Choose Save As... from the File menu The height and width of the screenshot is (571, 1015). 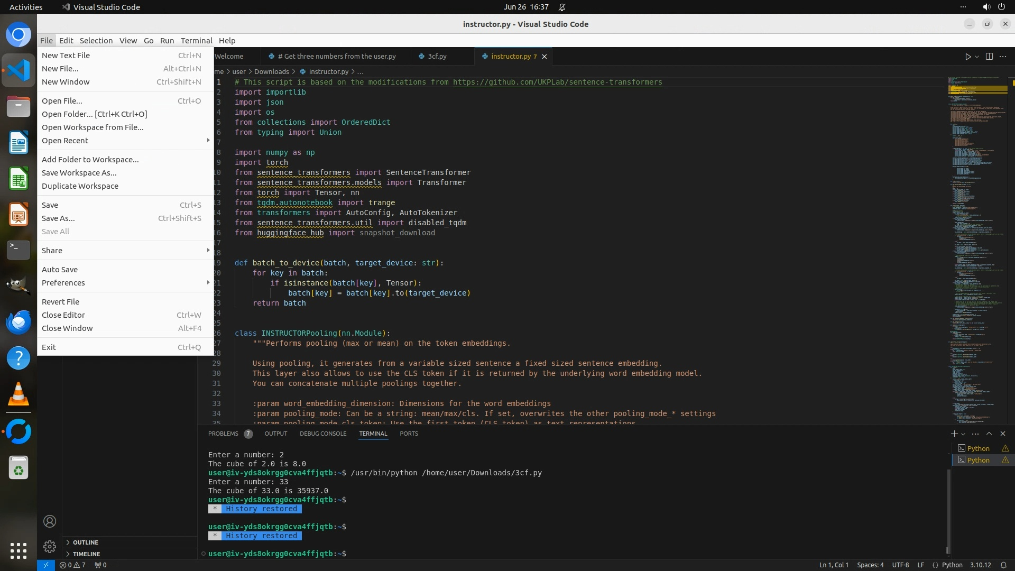coord(58,218)
